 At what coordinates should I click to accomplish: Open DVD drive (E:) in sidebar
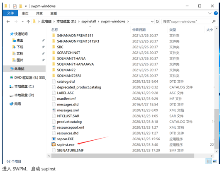click(x=27, y=77)
